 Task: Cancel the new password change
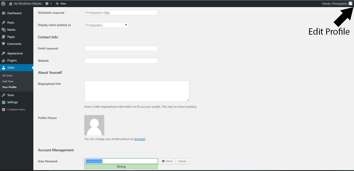(x=182, y=161)
